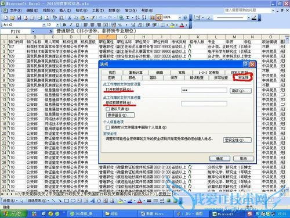Click the Align Left icon
290x218 pixels.
(86, 25)
